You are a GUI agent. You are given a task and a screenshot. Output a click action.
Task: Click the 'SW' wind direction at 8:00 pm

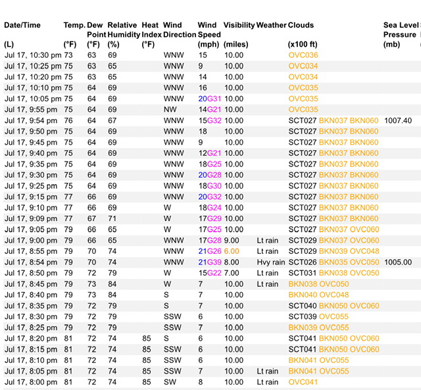(x=170, y=382)
